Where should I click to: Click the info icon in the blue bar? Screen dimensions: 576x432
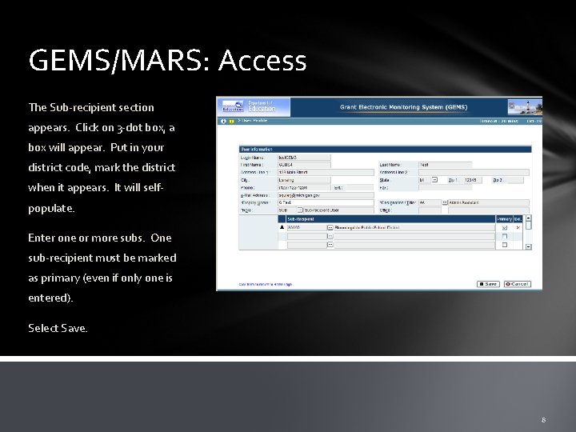pos(223,122)
